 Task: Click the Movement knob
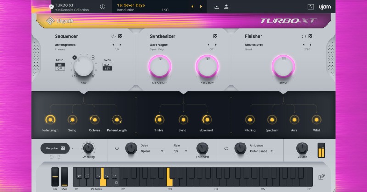(x=207, y=120)
